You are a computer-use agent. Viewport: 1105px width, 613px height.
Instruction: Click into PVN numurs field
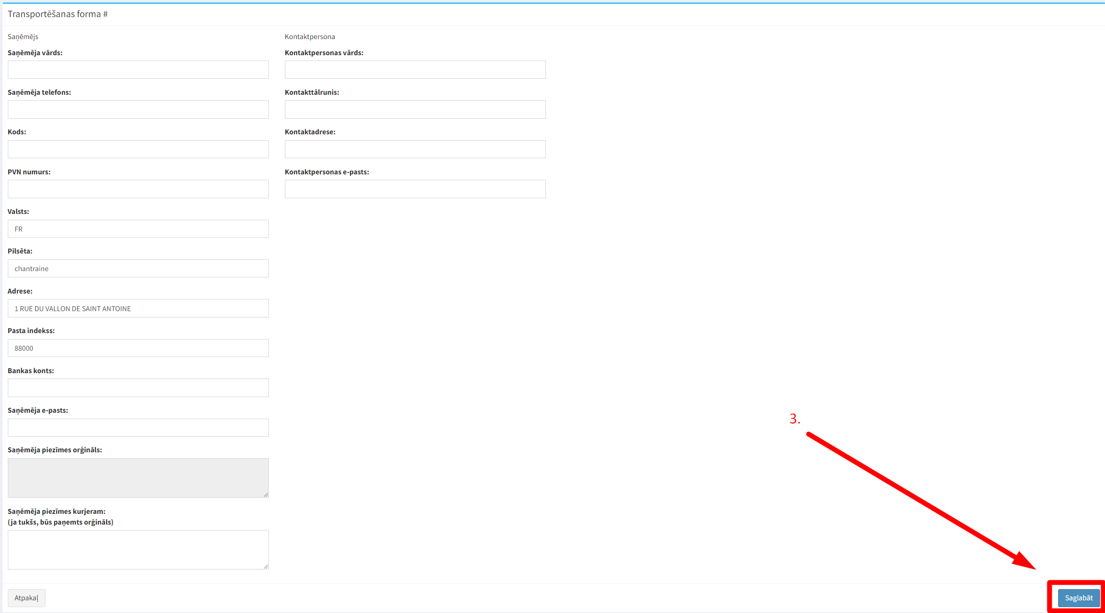[138, 189]
